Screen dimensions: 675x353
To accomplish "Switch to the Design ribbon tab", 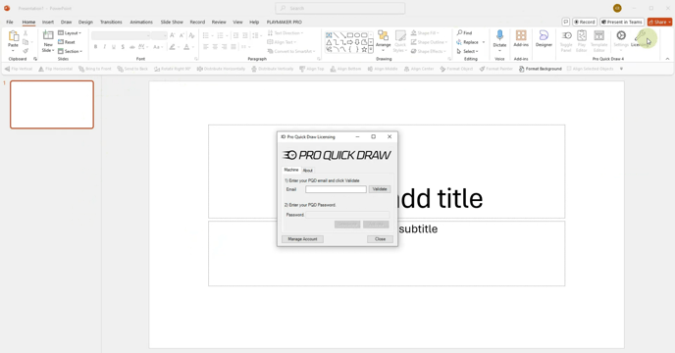I will [85, 22].
